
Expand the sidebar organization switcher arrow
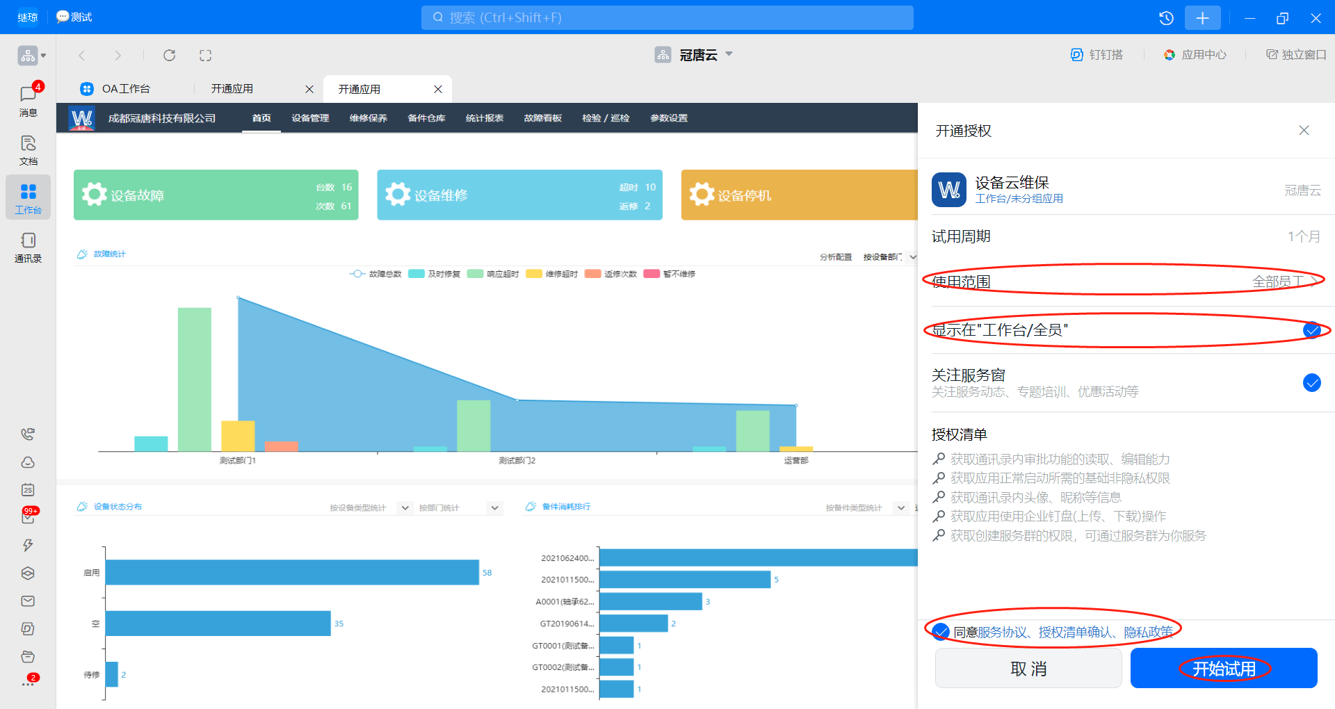point(43,55)
